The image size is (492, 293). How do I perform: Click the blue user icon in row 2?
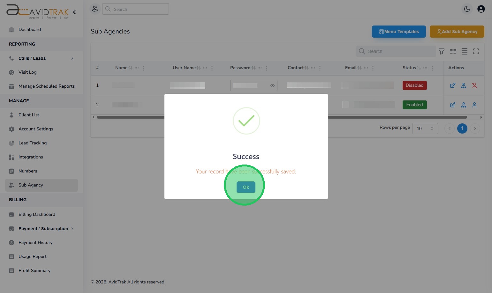click(x=474, y=105)
